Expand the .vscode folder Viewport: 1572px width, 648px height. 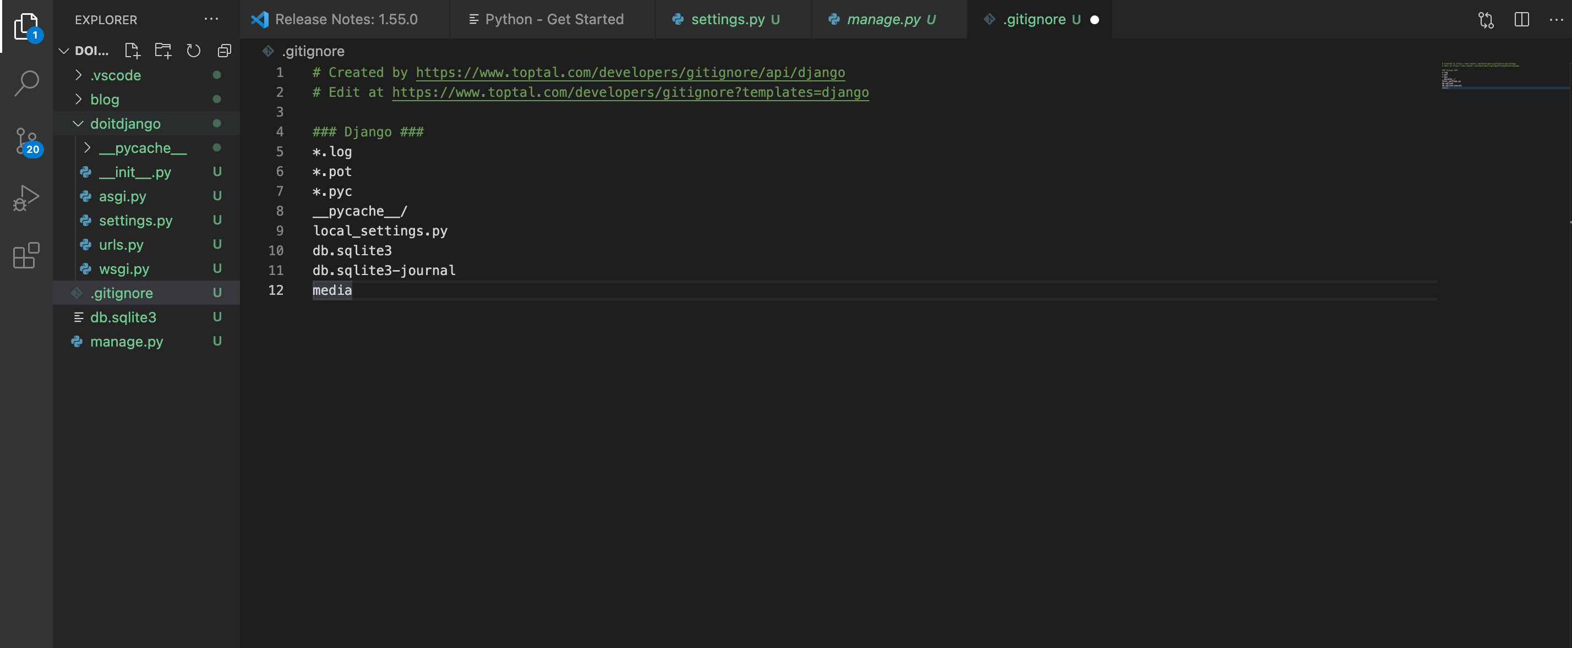[x=116, y=75]
